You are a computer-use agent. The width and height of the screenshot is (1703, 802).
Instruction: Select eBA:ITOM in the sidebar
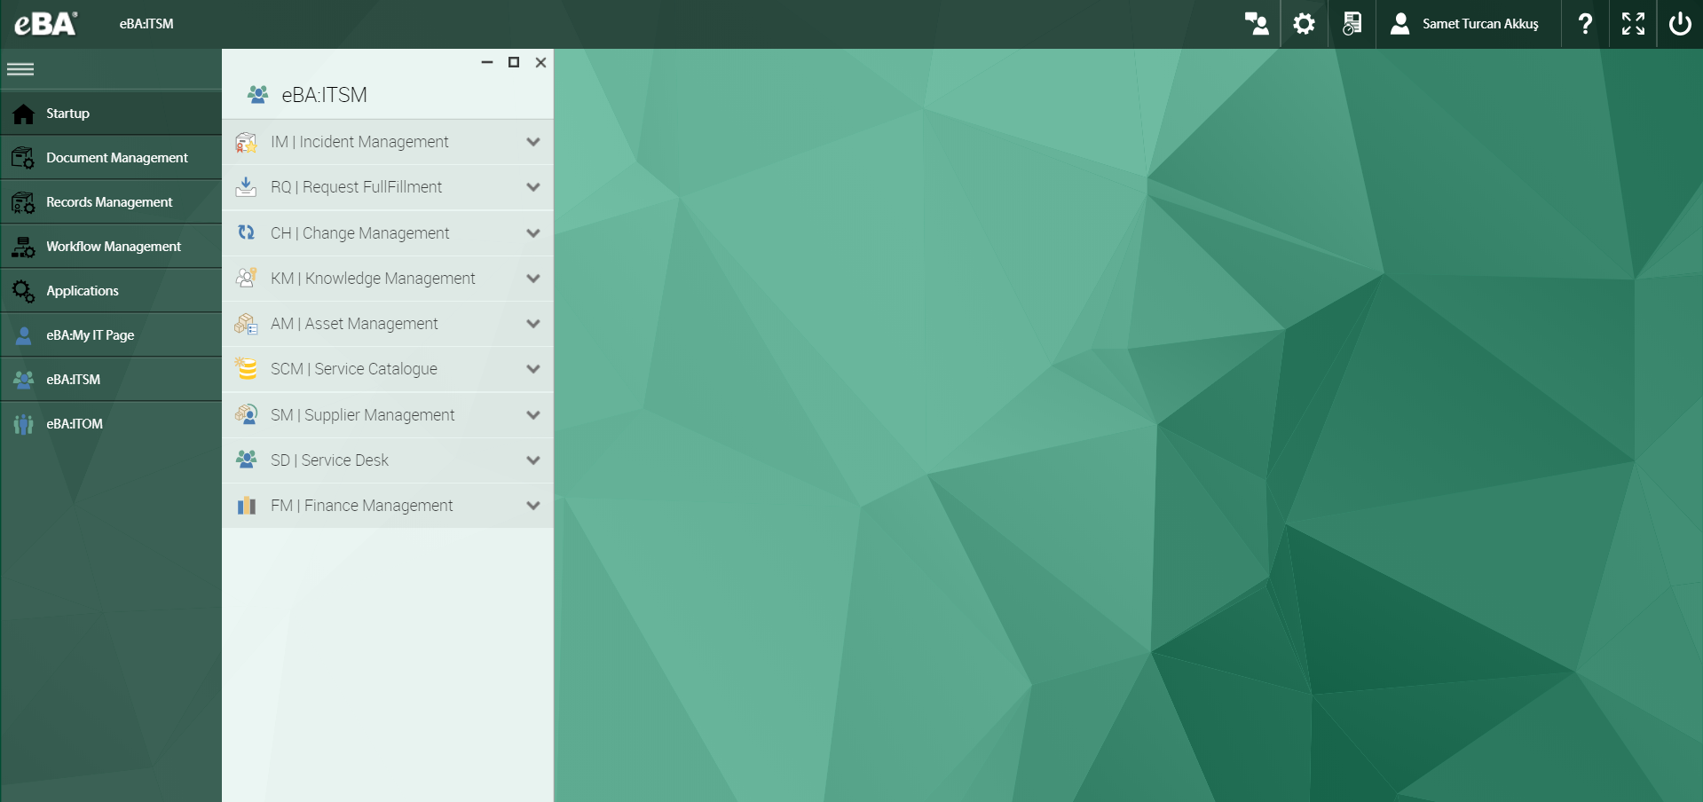coord(111,424)
